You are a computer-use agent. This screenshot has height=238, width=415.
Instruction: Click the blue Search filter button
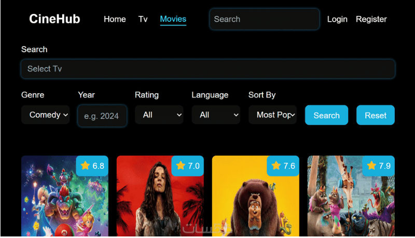[x=327, y=115]
